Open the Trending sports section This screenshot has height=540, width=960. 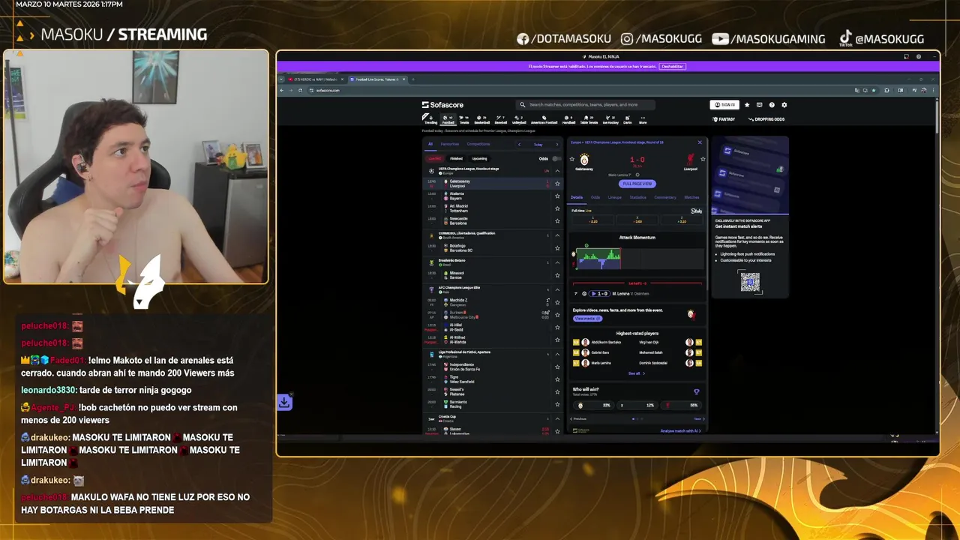(430, 118)
